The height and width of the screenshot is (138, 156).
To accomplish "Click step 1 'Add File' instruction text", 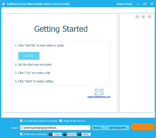I will (x=40, y=45).
